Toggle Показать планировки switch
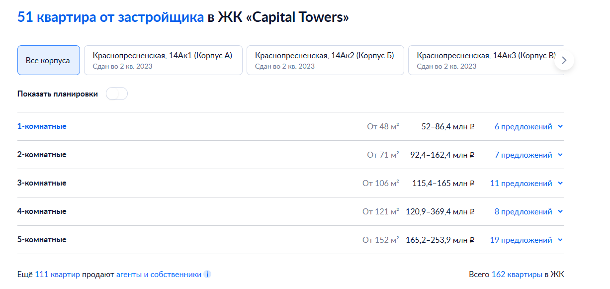 [x=117, y=94]
